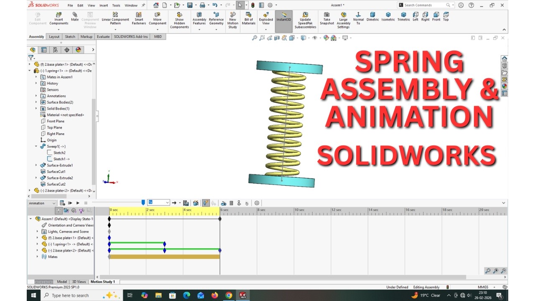Open the playback mode arrow dropdown
Screen dimensions: 535x301
(x=180, y=203)
